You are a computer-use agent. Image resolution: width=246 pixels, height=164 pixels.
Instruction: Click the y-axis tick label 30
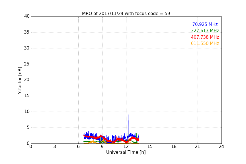[x=27, y=48]
